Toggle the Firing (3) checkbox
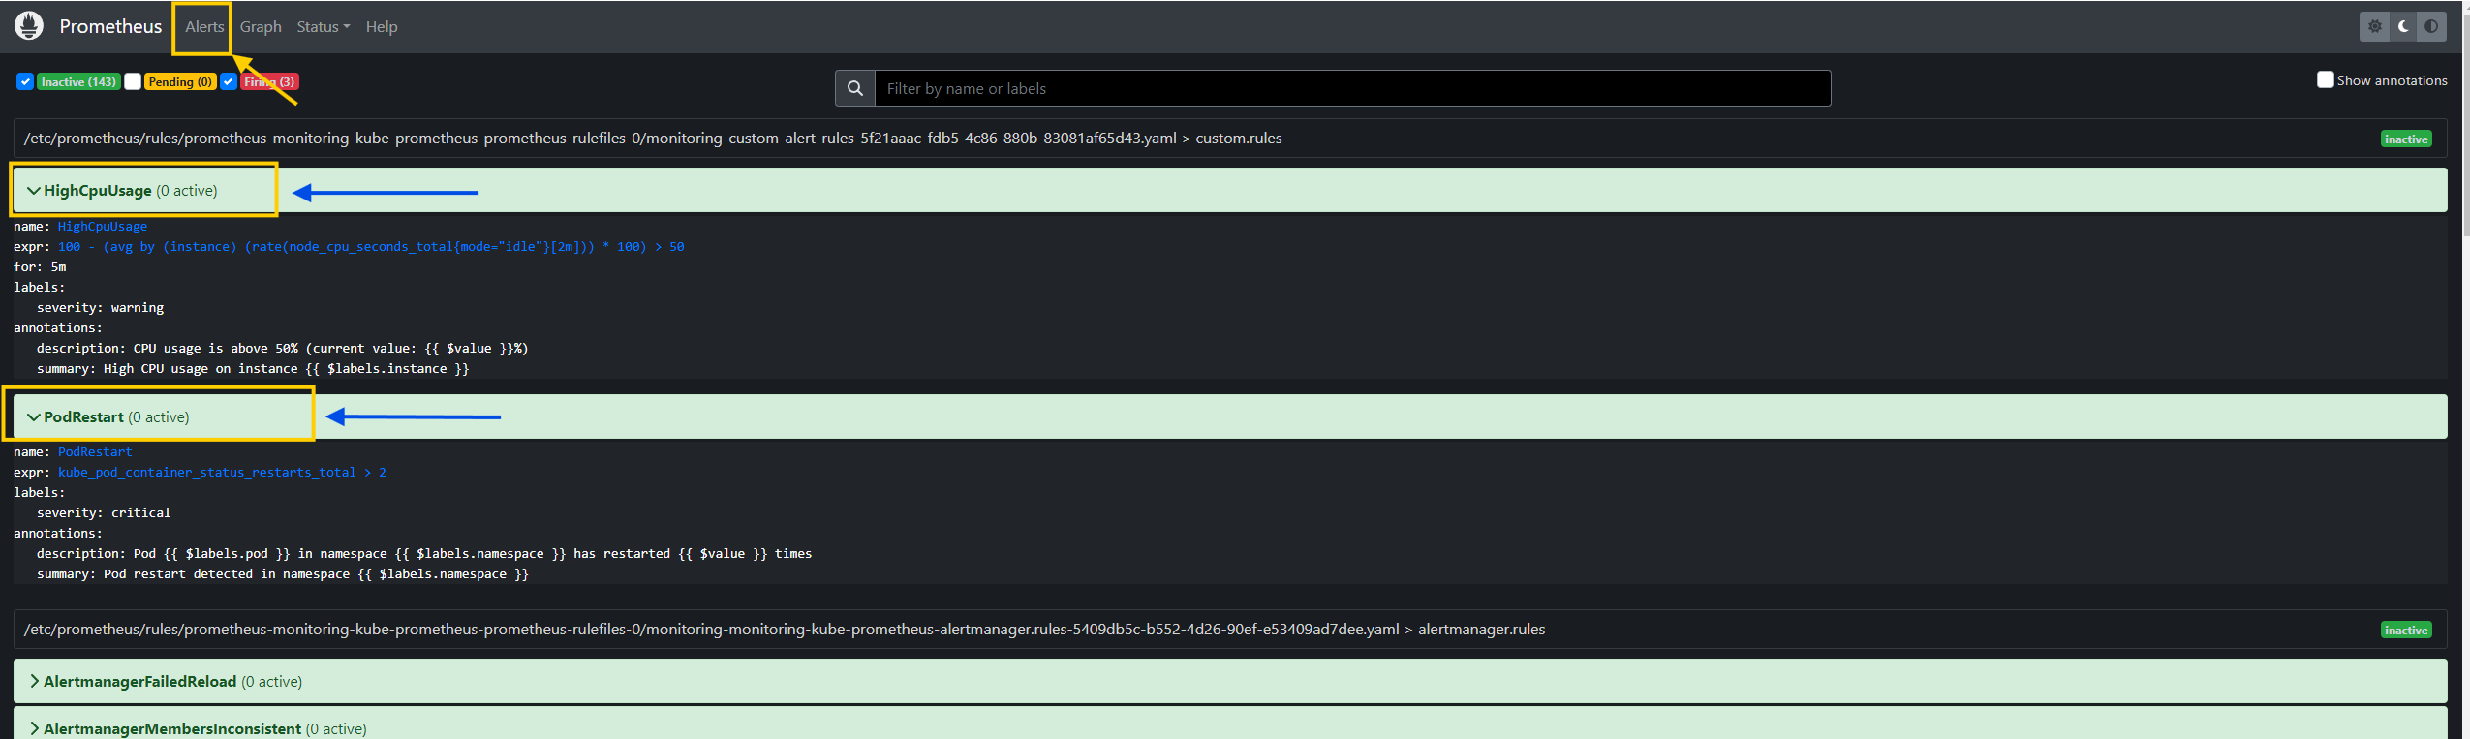The image size is (2470, 739). (229, 81)
